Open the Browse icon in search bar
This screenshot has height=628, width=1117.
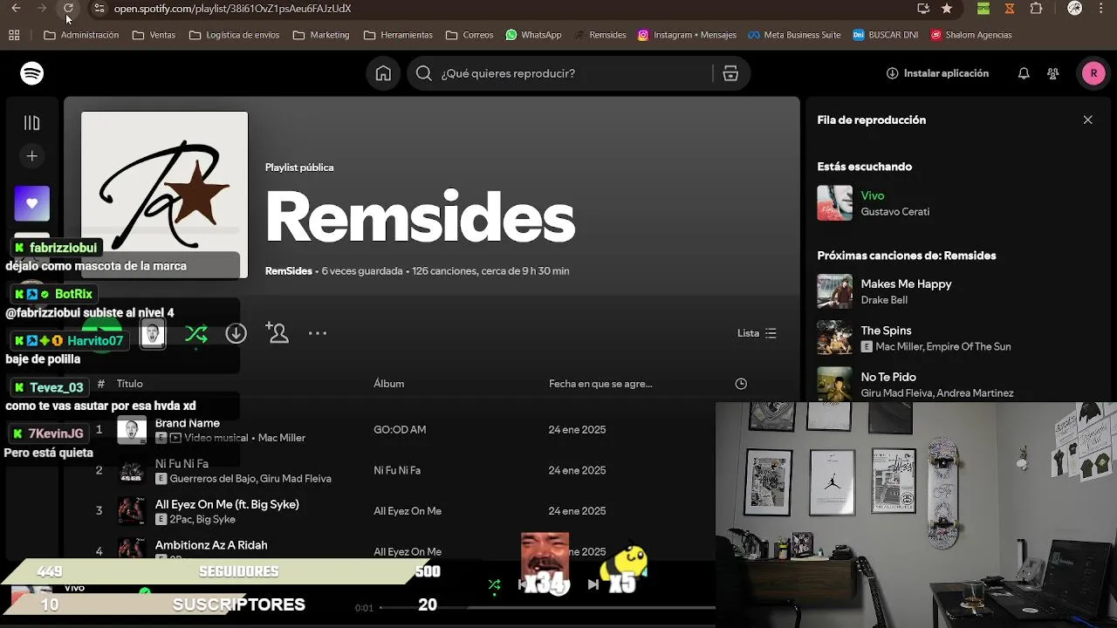(730, 73)
